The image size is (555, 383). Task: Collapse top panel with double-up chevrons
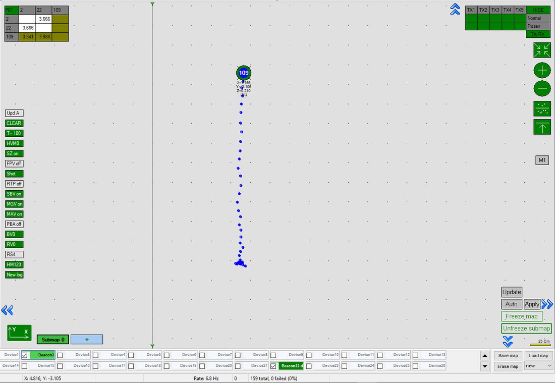(x=455, y=9)
